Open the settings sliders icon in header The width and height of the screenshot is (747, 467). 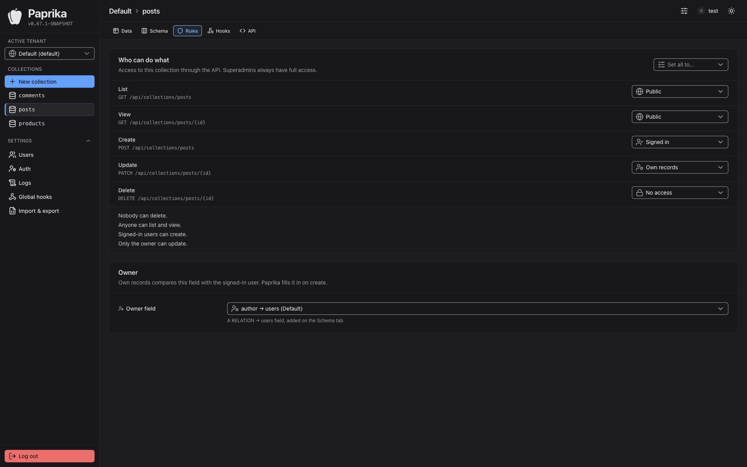(x=684, y=11)
